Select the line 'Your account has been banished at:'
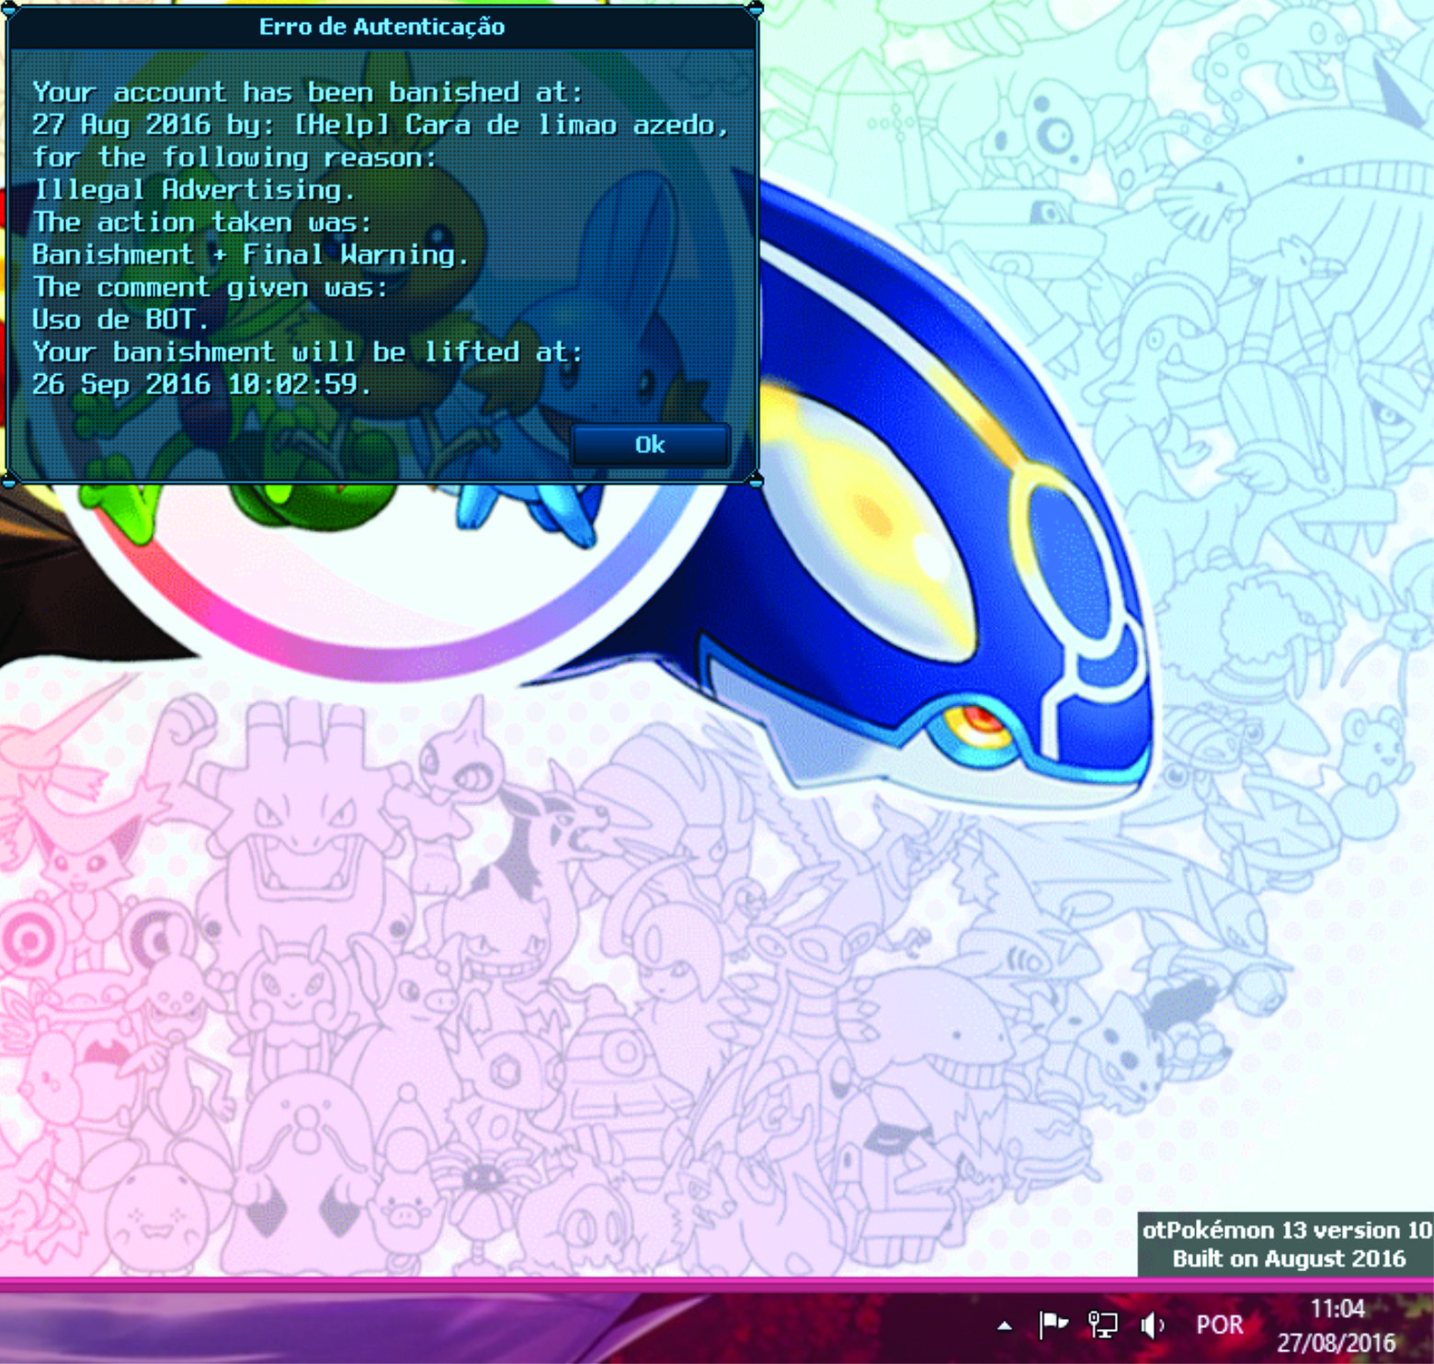Viewport: 1434px width, 1364px height. click(307, 92)
